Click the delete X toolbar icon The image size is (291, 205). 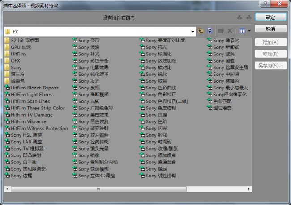[x=230, y=31]
